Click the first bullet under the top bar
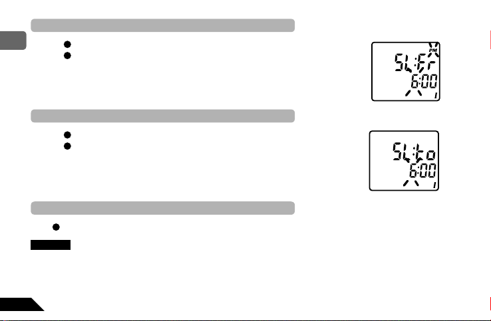The width and height of the screenshot is (491, 321). pos(67,44)
